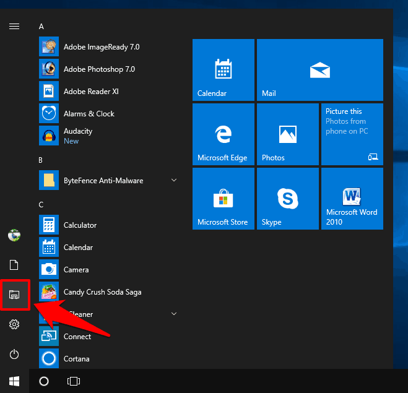Viewport: 408px width, 393px height.
Task: Open the Microsoft Word 2010 tile
Action: click(x=352, y=199)
